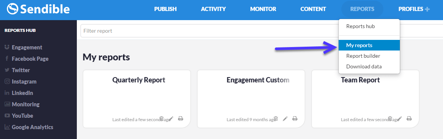Open Google Analytics reports in sidebar
The image size is (443, 139).
click(x=32, y=127)
